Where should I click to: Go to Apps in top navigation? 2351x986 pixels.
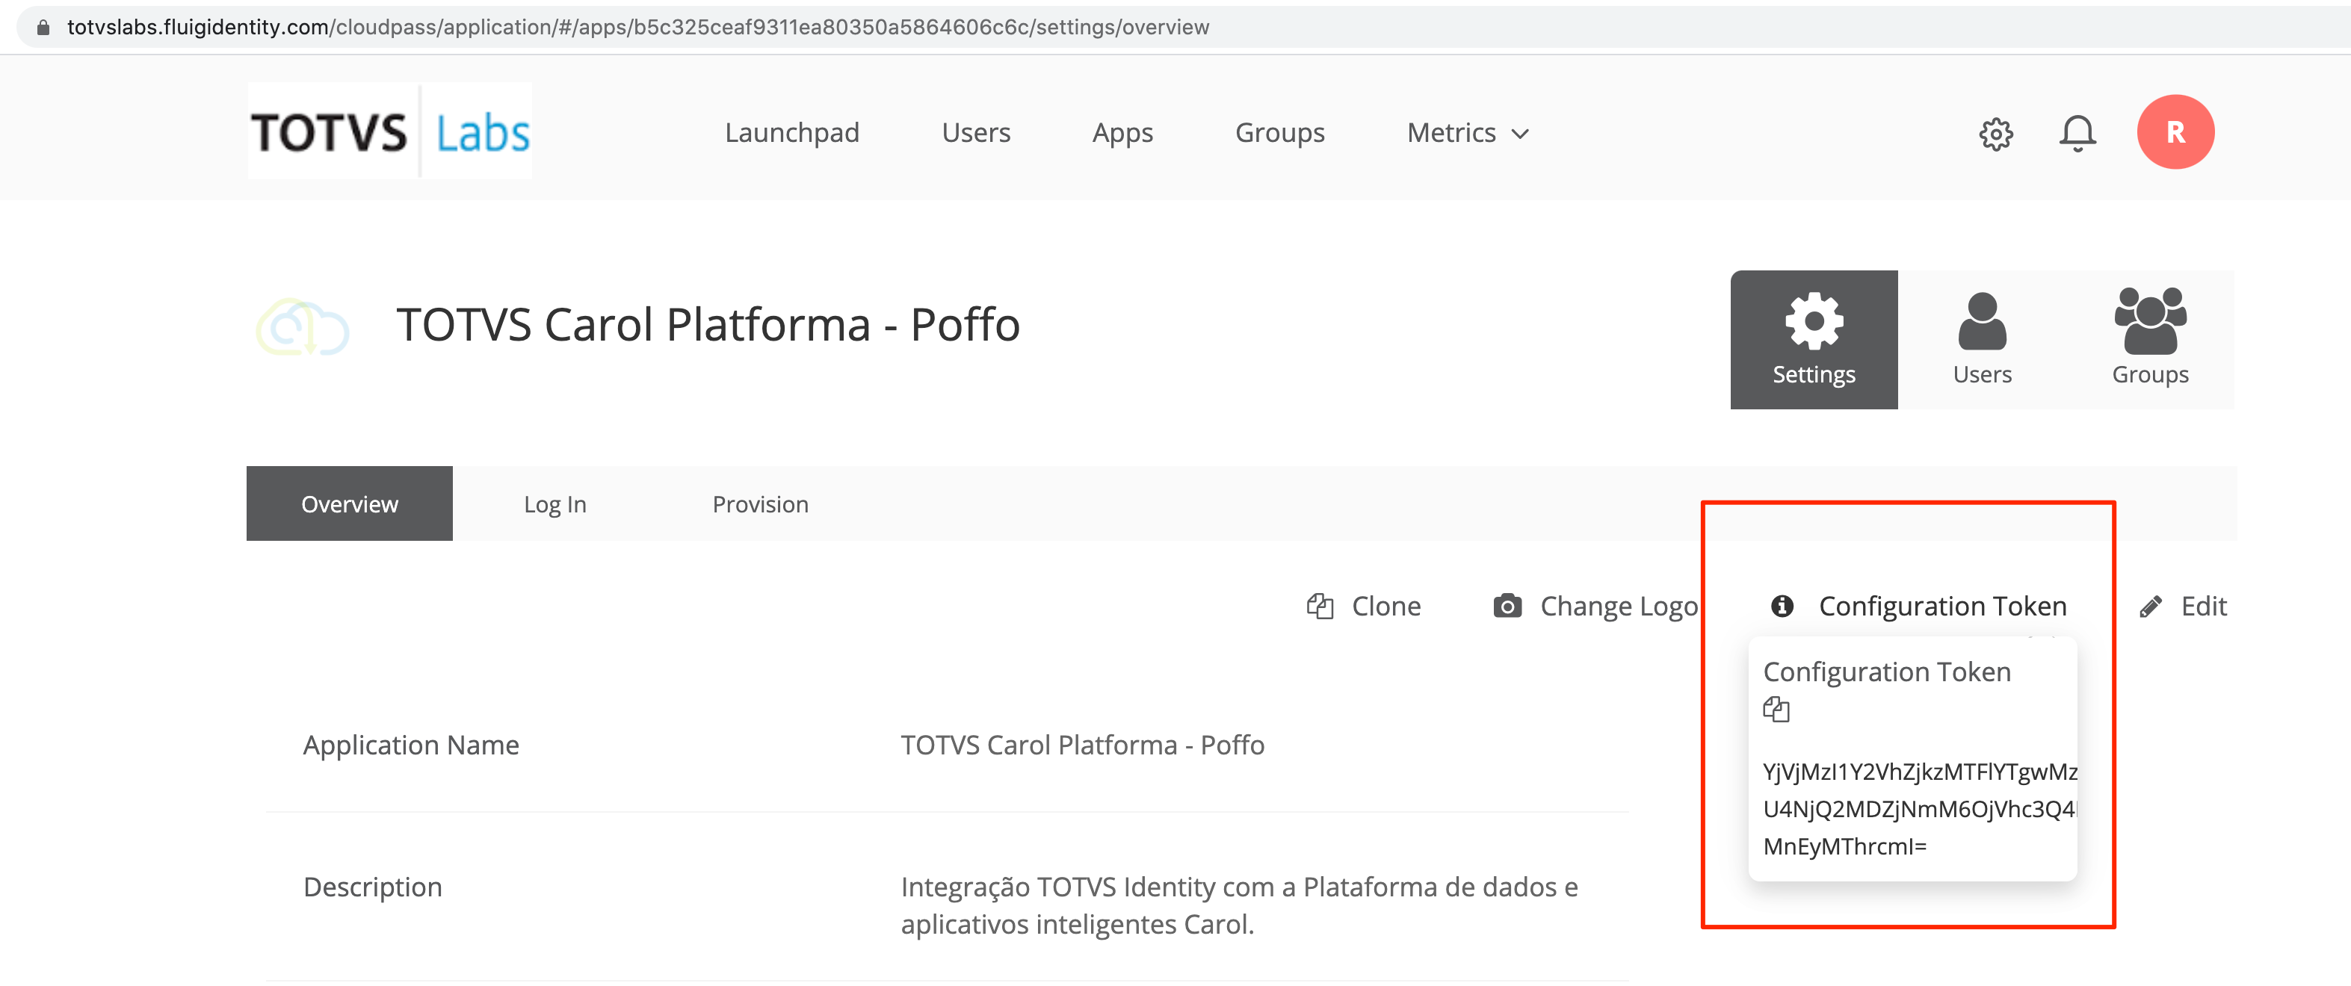[1122, 133]
